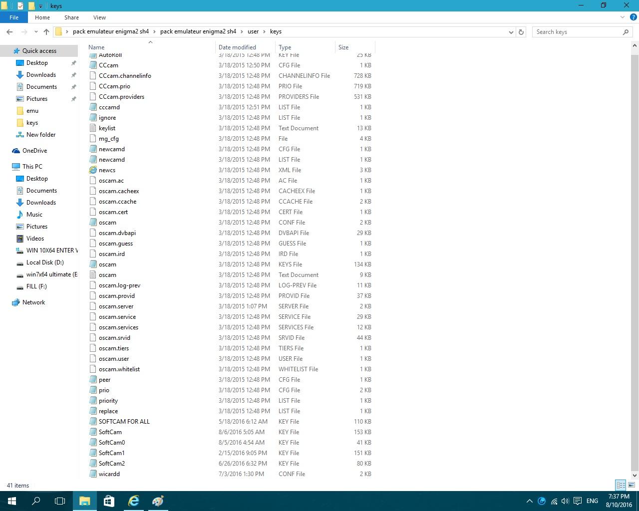Open the Explorer help button
The height and width of the screenshot is (511, 639).
[633, 17]
